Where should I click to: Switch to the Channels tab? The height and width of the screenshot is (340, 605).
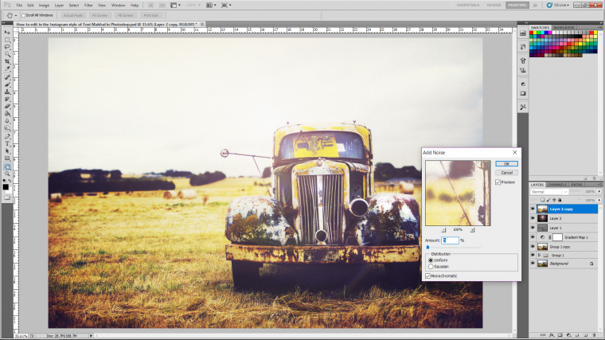click(557, 185)
